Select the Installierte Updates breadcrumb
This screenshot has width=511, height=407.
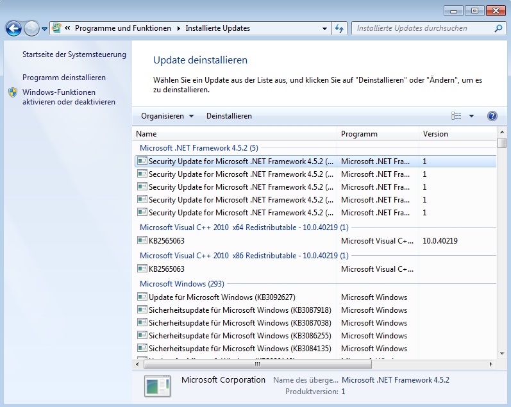pyautogui.click(x=218, y=28)
